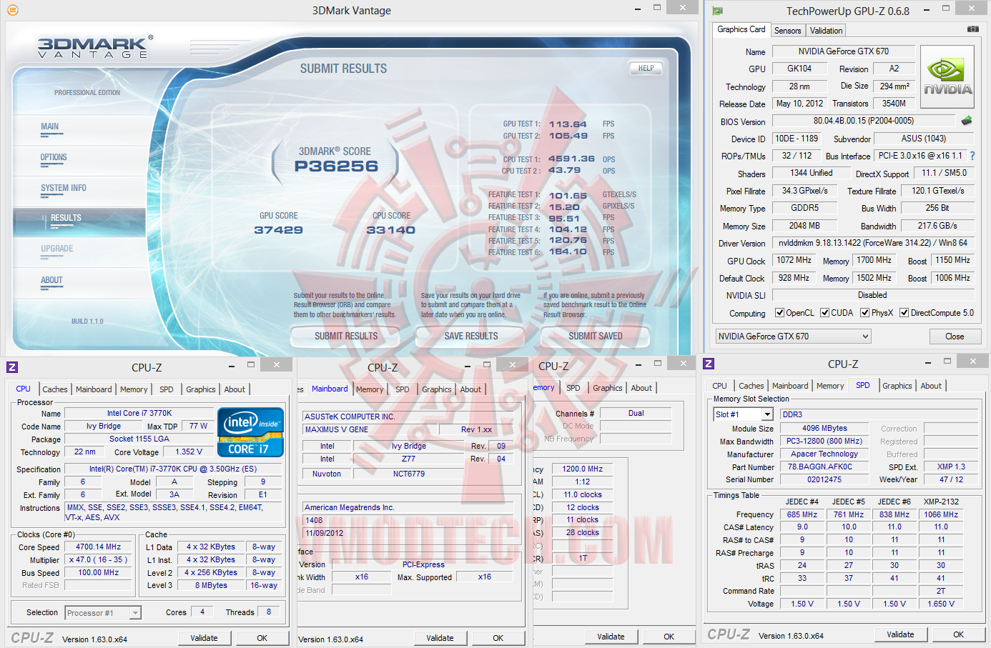
Task: Click the SUBMIT SAVED button
Action: coord(596,336)
